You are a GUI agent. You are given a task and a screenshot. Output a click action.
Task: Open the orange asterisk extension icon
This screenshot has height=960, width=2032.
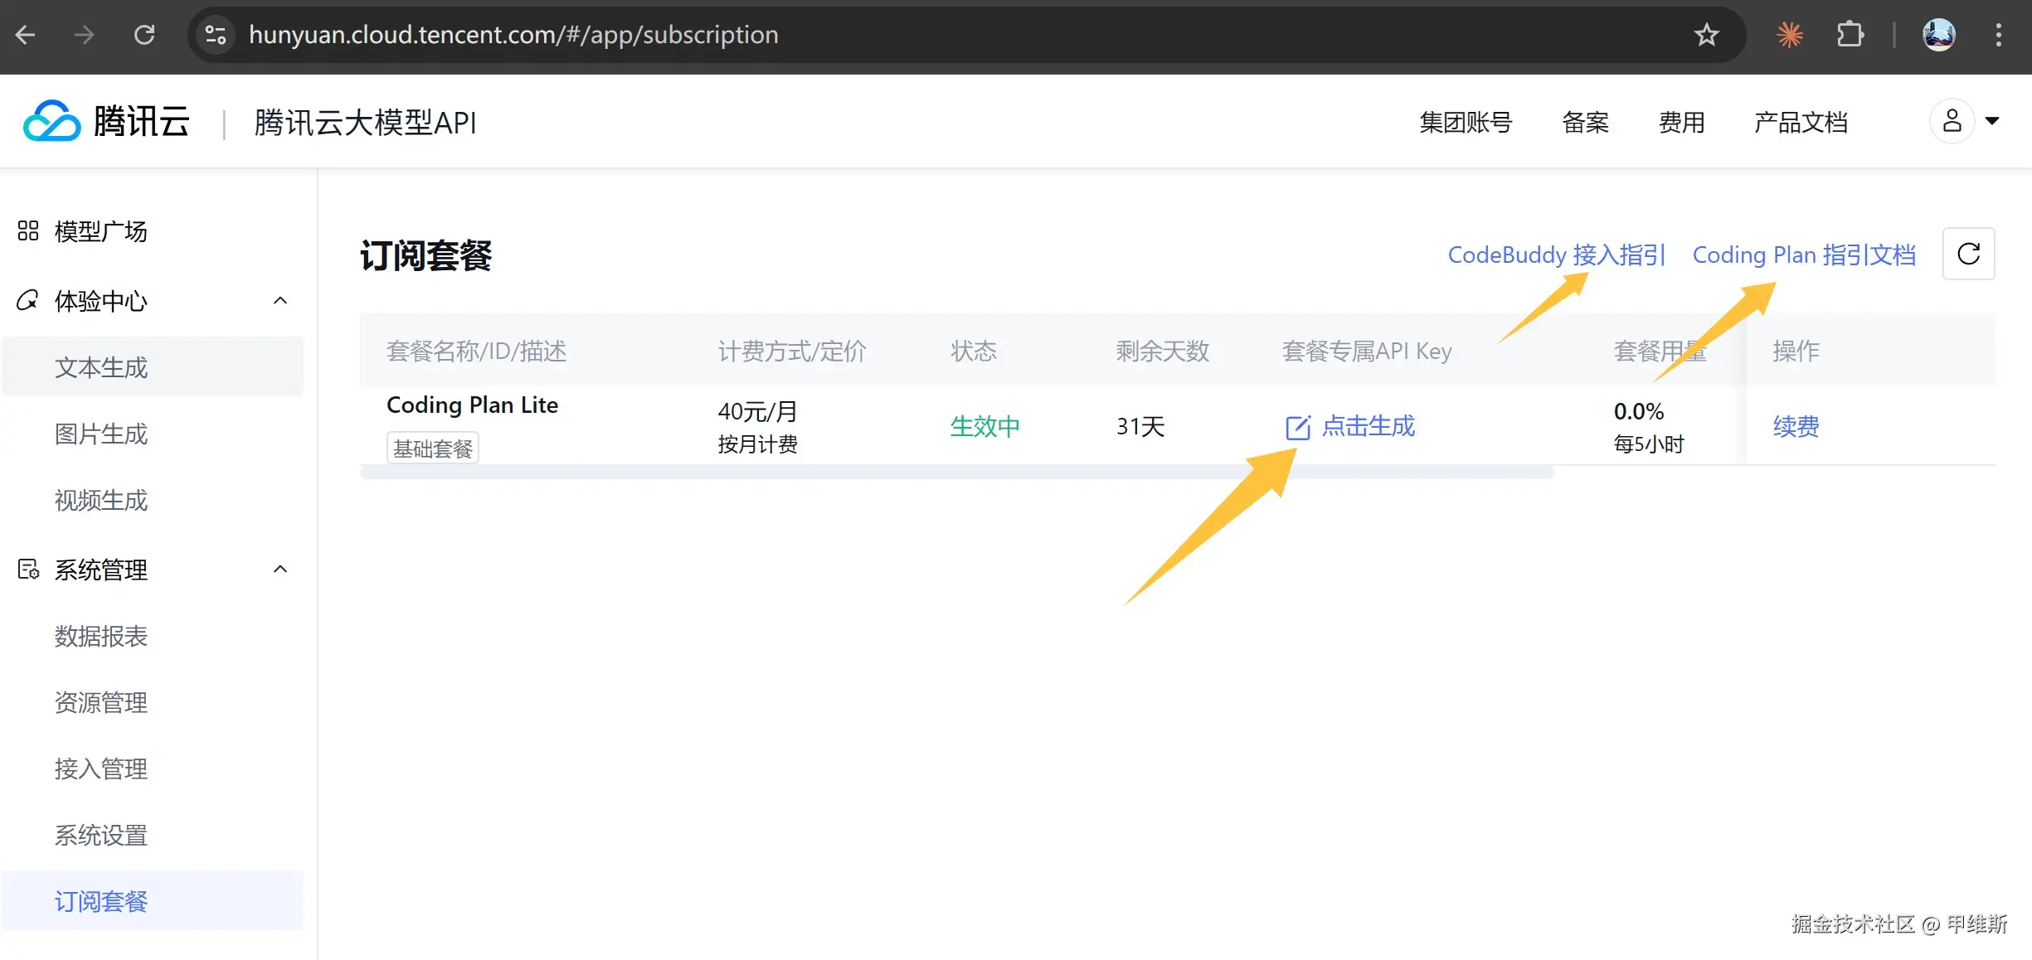click(1790, 35)
